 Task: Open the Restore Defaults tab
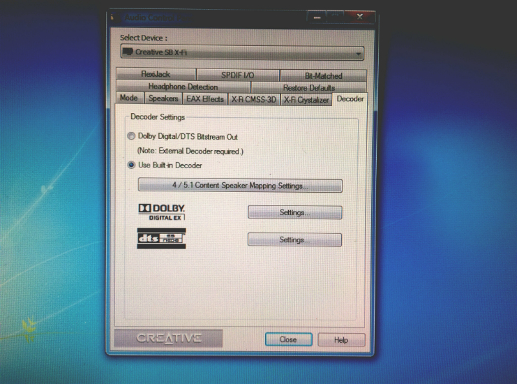coord(309,88)
